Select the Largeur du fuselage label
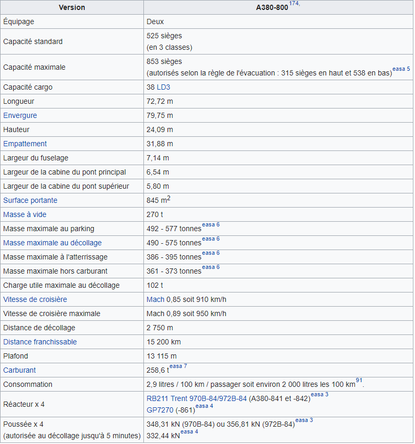This screenshot has height=444, width=415. click(x=36, y=158)
